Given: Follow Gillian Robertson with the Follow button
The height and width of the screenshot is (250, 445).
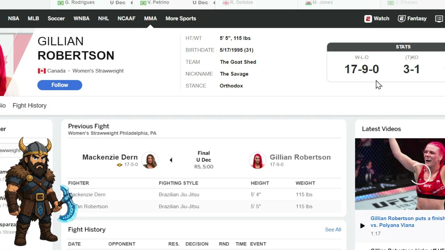Looking at the screenshot, I should point(60,85).
